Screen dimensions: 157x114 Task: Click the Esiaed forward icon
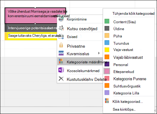click(x=61, y=37)
